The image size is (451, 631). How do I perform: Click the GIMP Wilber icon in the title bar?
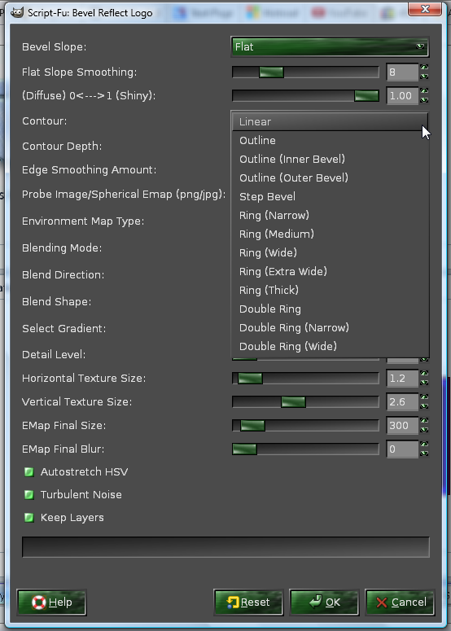coord(17,12)
